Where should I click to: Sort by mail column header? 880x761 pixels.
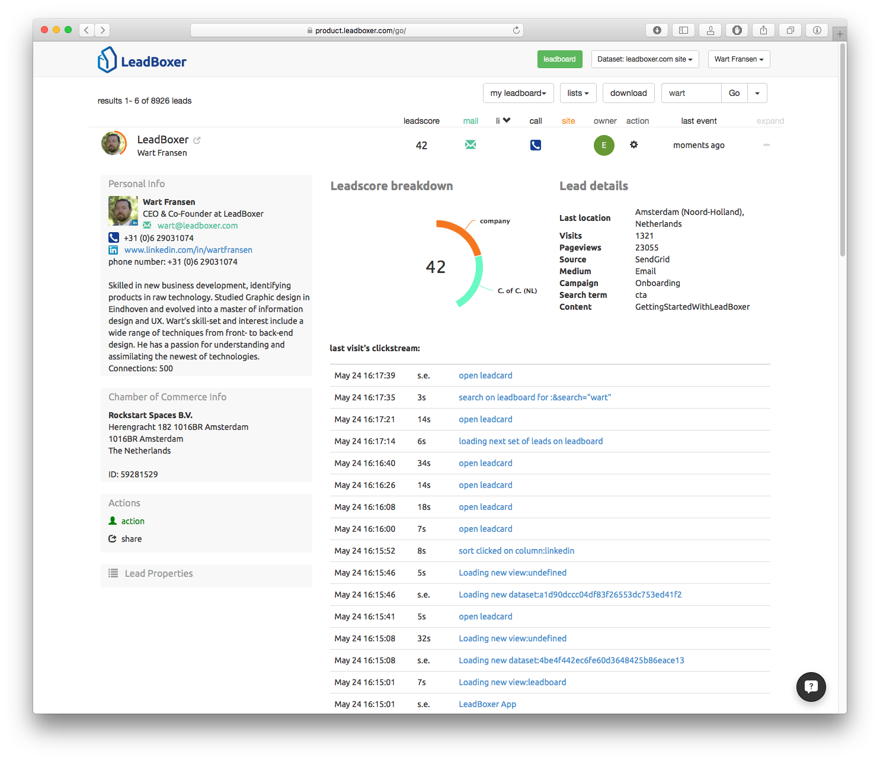point(471,121)
